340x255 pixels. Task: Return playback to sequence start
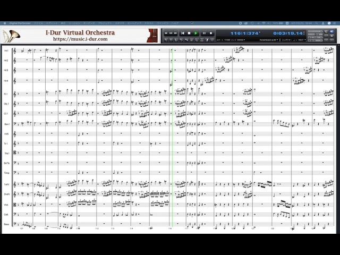coord(183,33)
